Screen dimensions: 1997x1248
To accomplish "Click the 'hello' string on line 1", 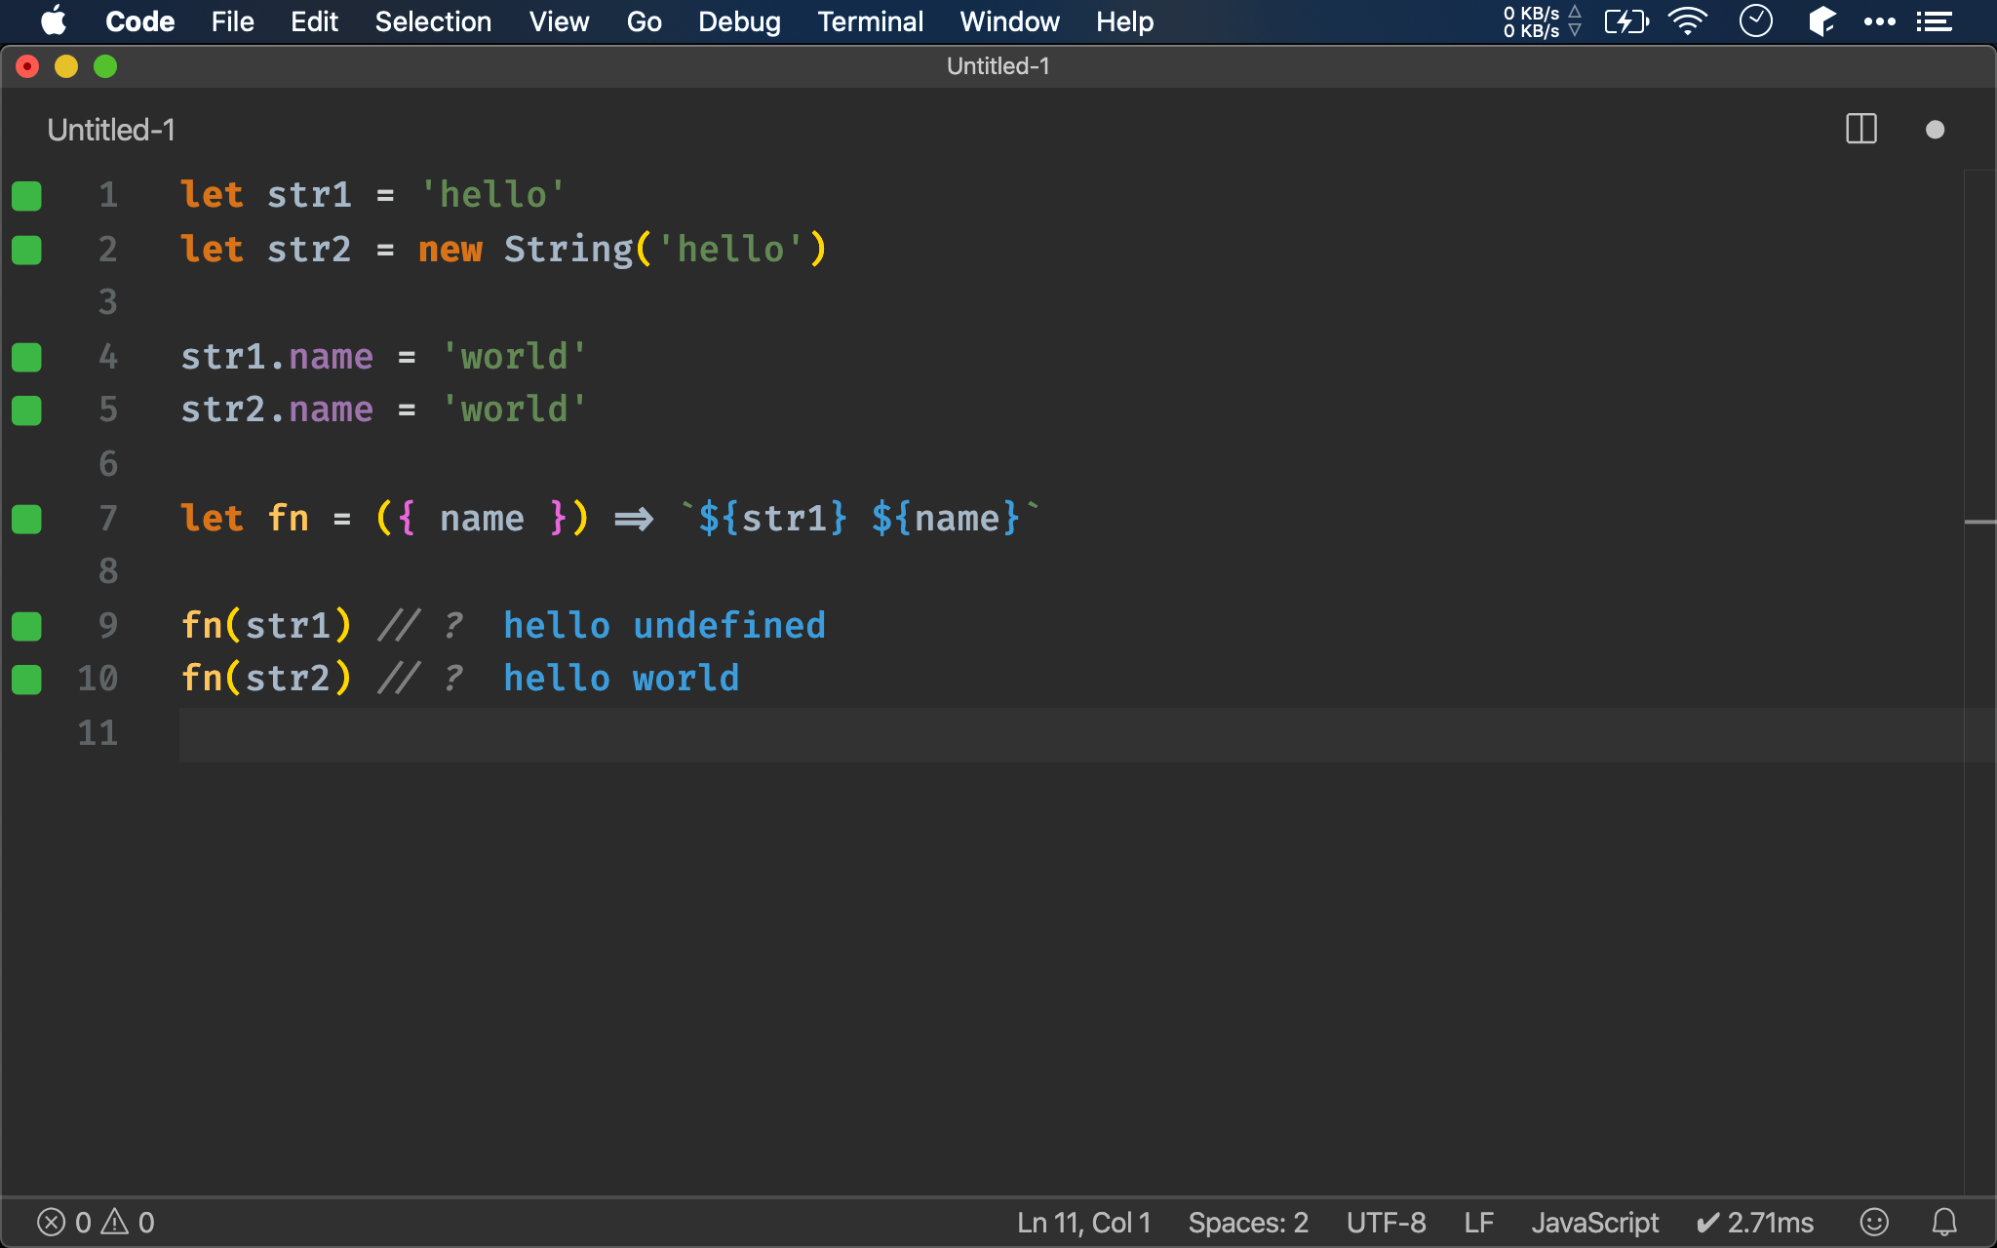I will tap(492, 195).
